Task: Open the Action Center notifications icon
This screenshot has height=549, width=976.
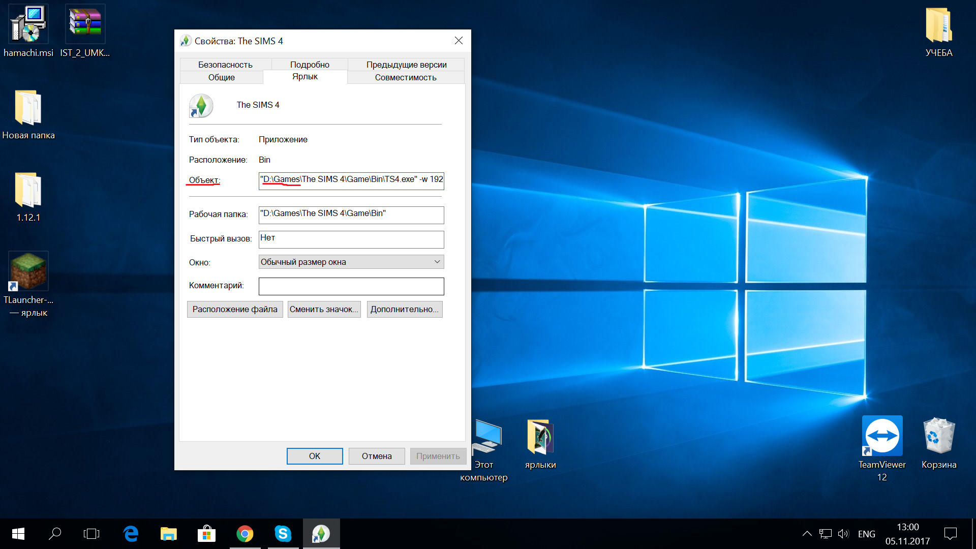Action: pos(951,534)
